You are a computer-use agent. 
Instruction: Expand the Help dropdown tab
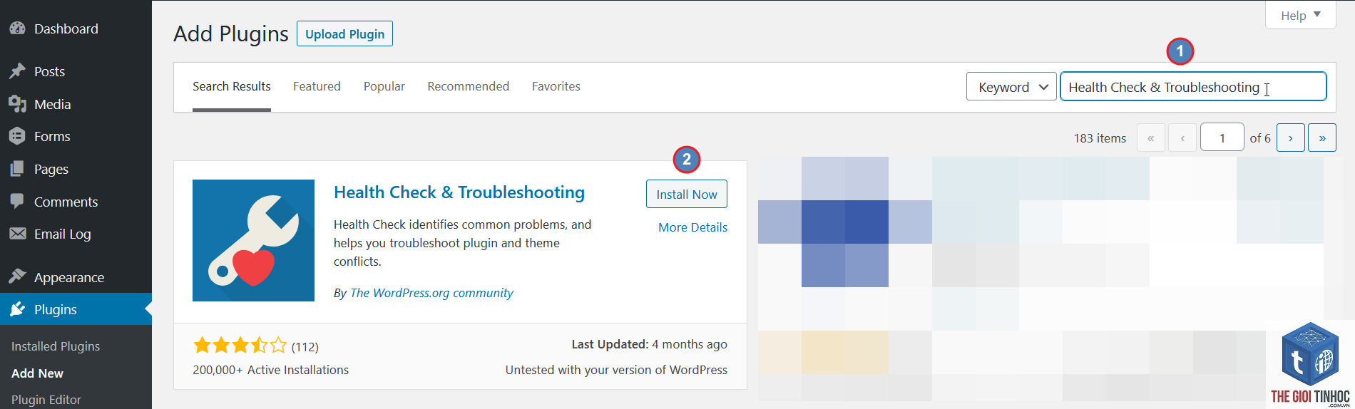tap(1300, 15)
